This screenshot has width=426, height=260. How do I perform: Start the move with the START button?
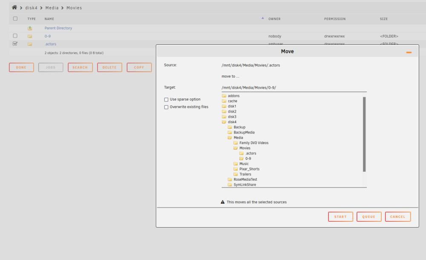tap(340, 217)
